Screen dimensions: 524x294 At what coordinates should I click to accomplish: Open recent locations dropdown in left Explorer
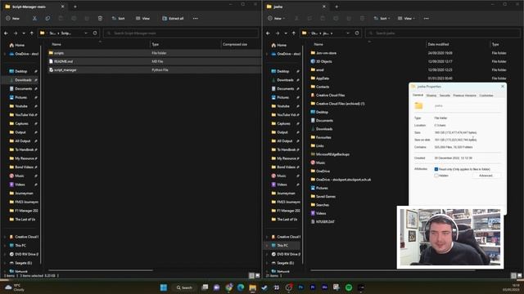24,33
